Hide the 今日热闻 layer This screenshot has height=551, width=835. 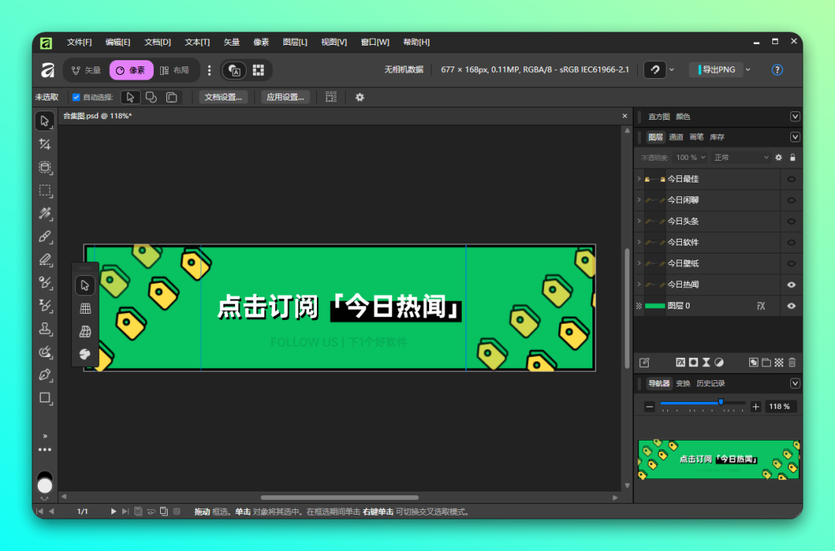[x=791, y=284]
